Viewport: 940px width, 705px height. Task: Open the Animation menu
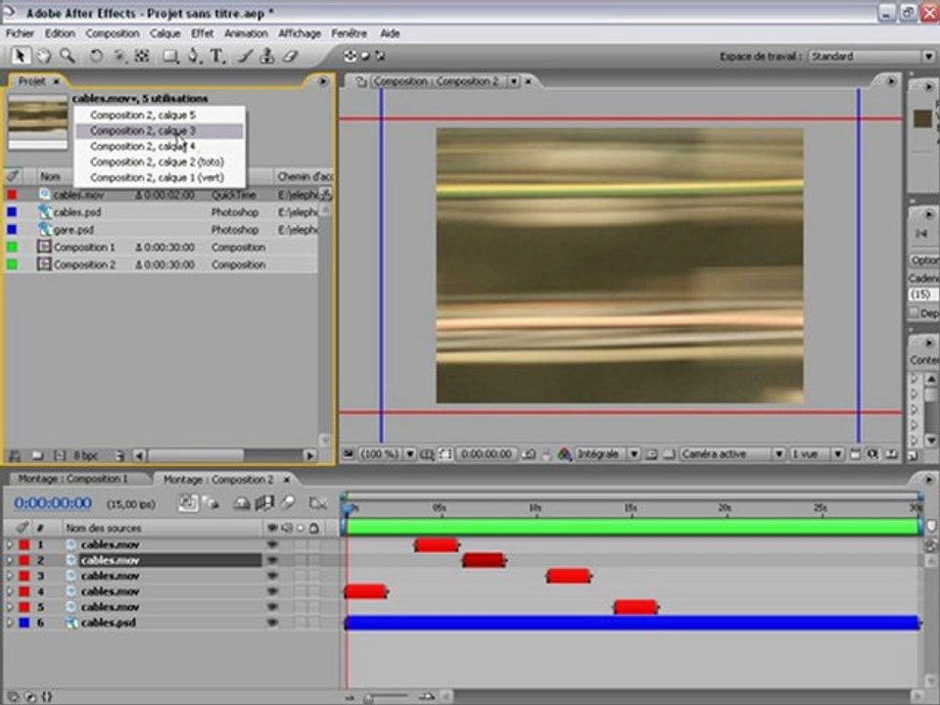(x=246, y=33)
